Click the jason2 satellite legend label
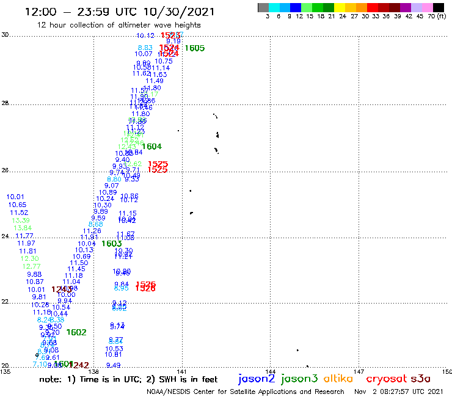This screenshot has height=397, width=452. tap(257, 379)
